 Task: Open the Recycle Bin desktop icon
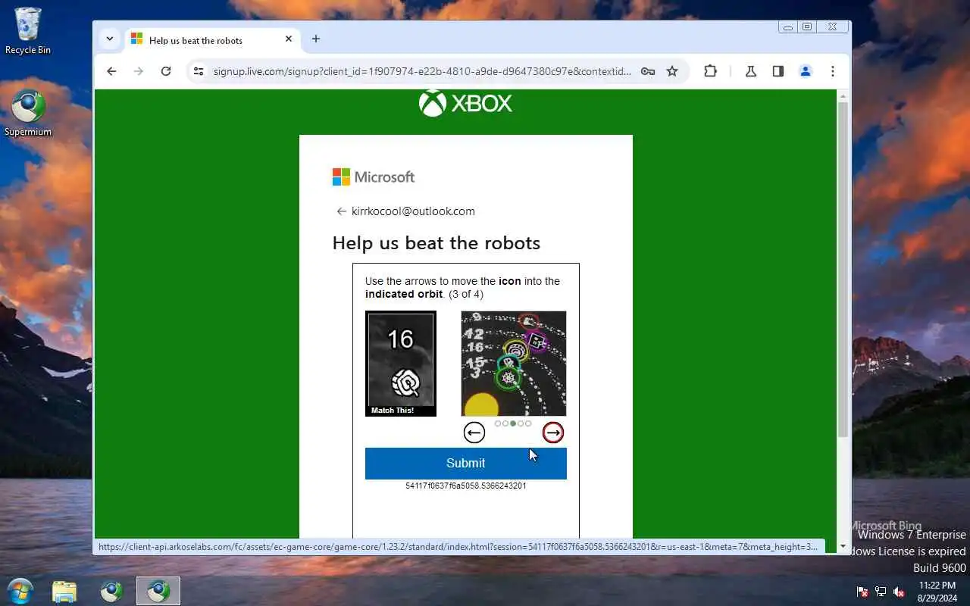[28, 31]
